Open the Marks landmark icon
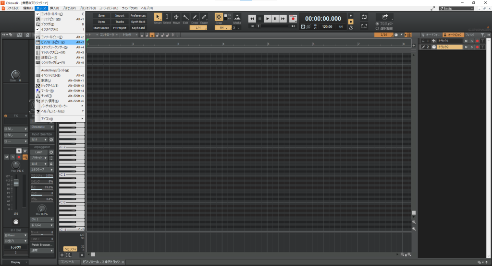The image size is (492, 266). point(237,17)
